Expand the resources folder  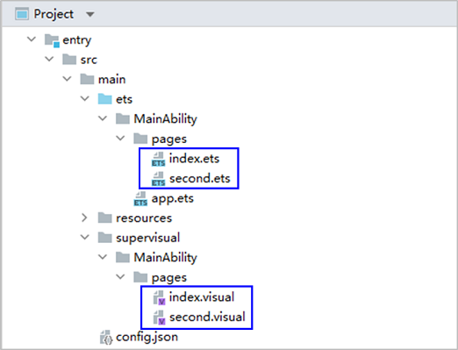click(x=84, y=218)
